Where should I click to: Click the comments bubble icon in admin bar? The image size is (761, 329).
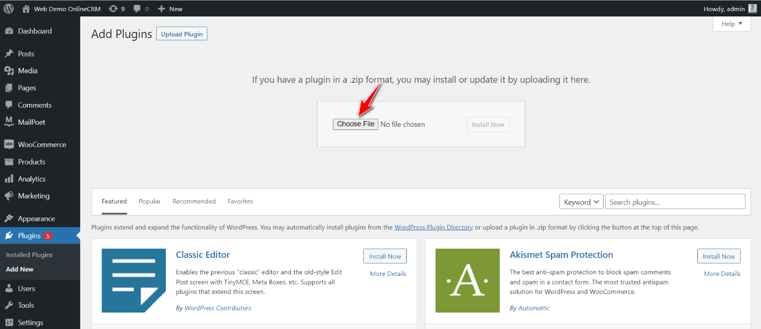pos(138,8)
